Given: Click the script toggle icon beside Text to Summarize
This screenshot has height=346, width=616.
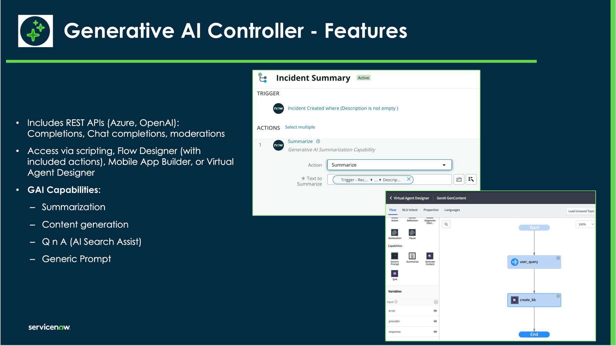Looking at the screenshot, I should pyautogui.click(x=459, y=179).
